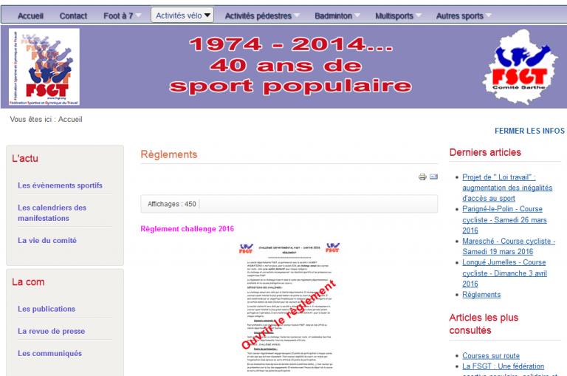Screen dimensions: 567x376
Task: Open the Badminton dropdown menu
Action: [x=338, y=16]
